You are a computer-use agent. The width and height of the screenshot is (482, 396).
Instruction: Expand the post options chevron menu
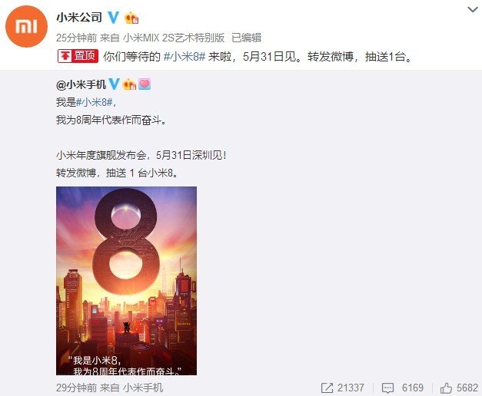coord(473,9)
